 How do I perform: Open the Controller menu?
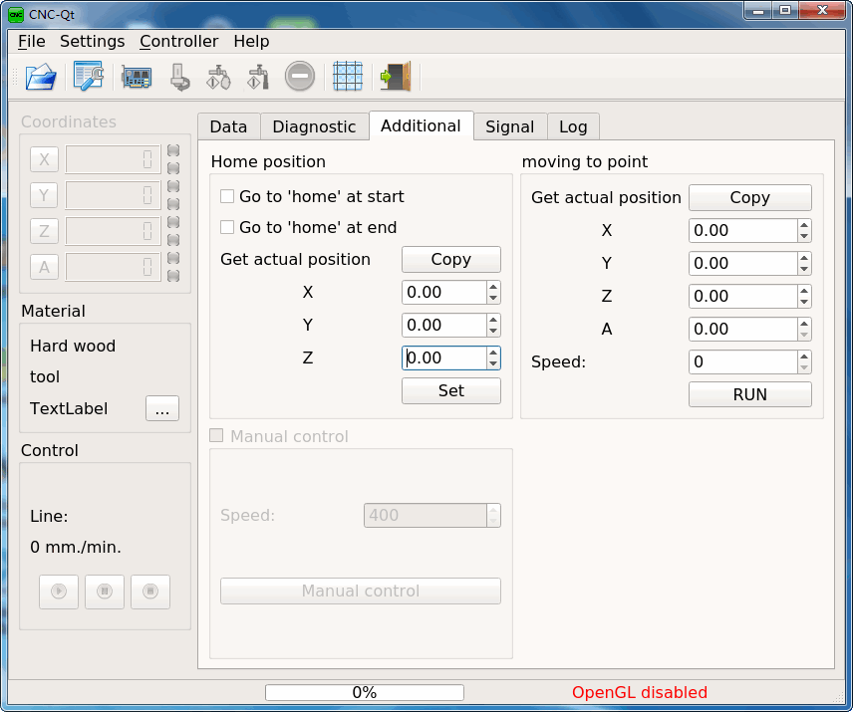pyautogui.click(x=179, y=41)
